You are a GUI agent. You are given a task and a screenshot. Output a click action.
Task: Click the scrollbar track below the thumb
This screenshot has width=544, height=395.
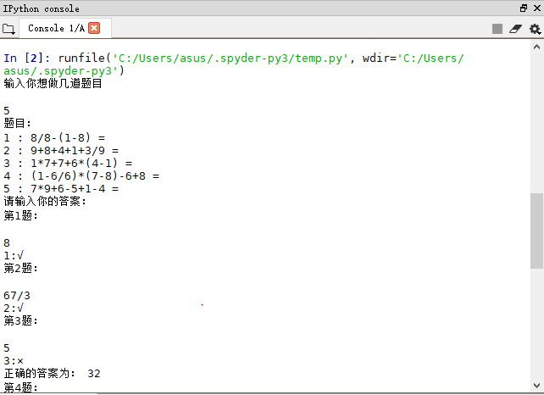pyautogui.click(x=536, y=324)
